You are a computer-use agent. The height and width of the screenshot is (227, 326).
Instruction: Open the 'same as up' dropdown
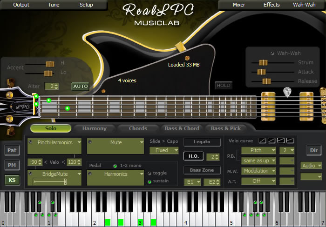[x=258, y=160]
